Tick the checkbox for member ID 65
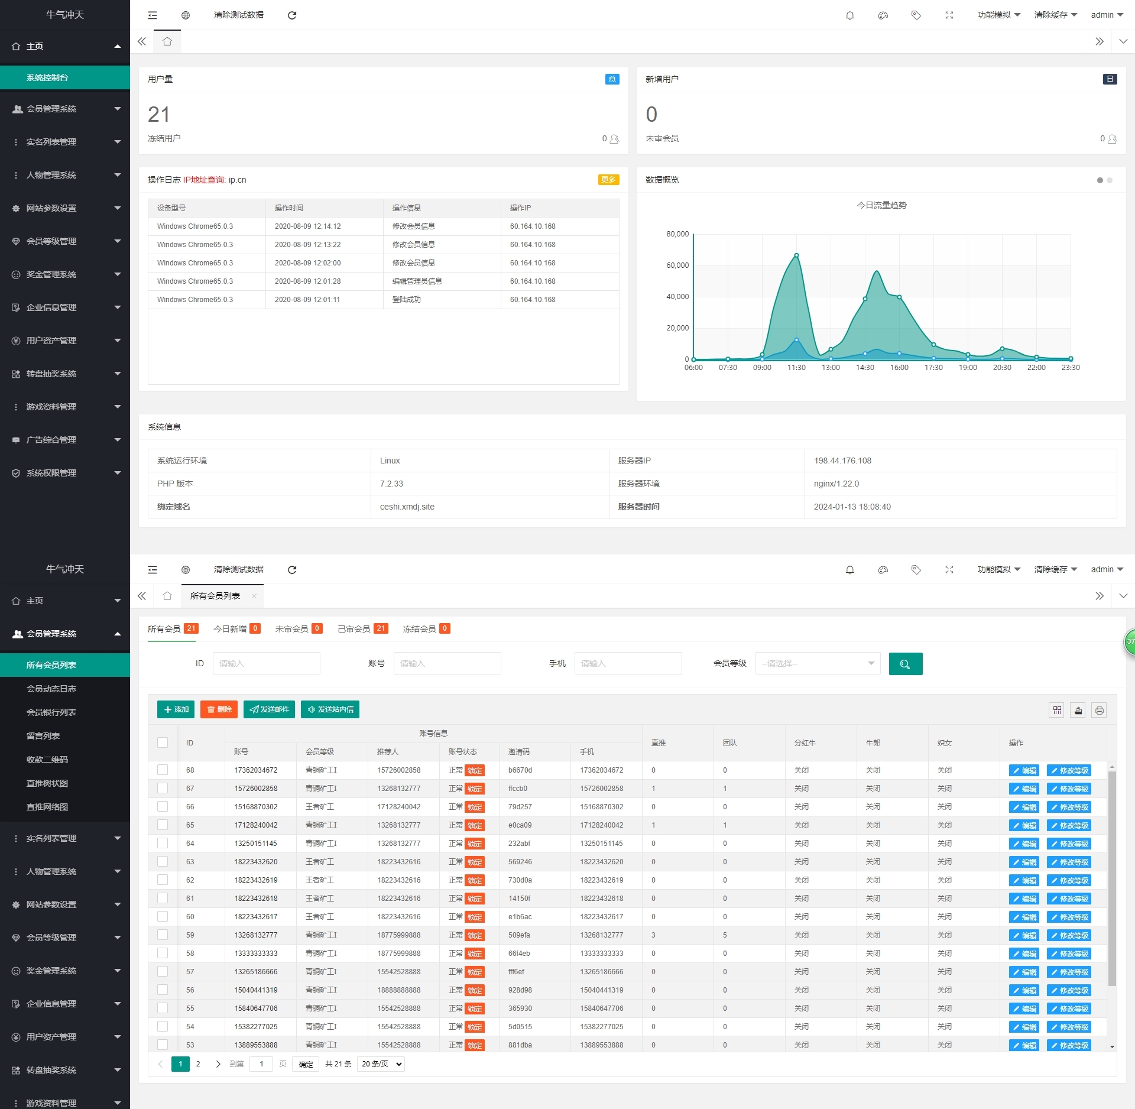 tap(163, 825)
